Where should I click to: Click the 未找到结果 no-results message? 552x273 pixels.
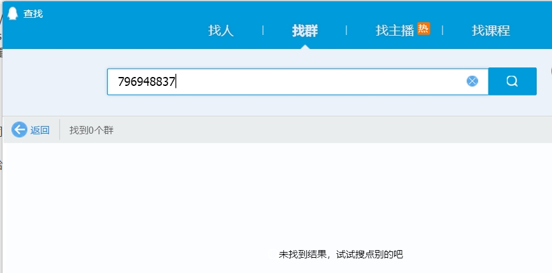pos(341,255)
